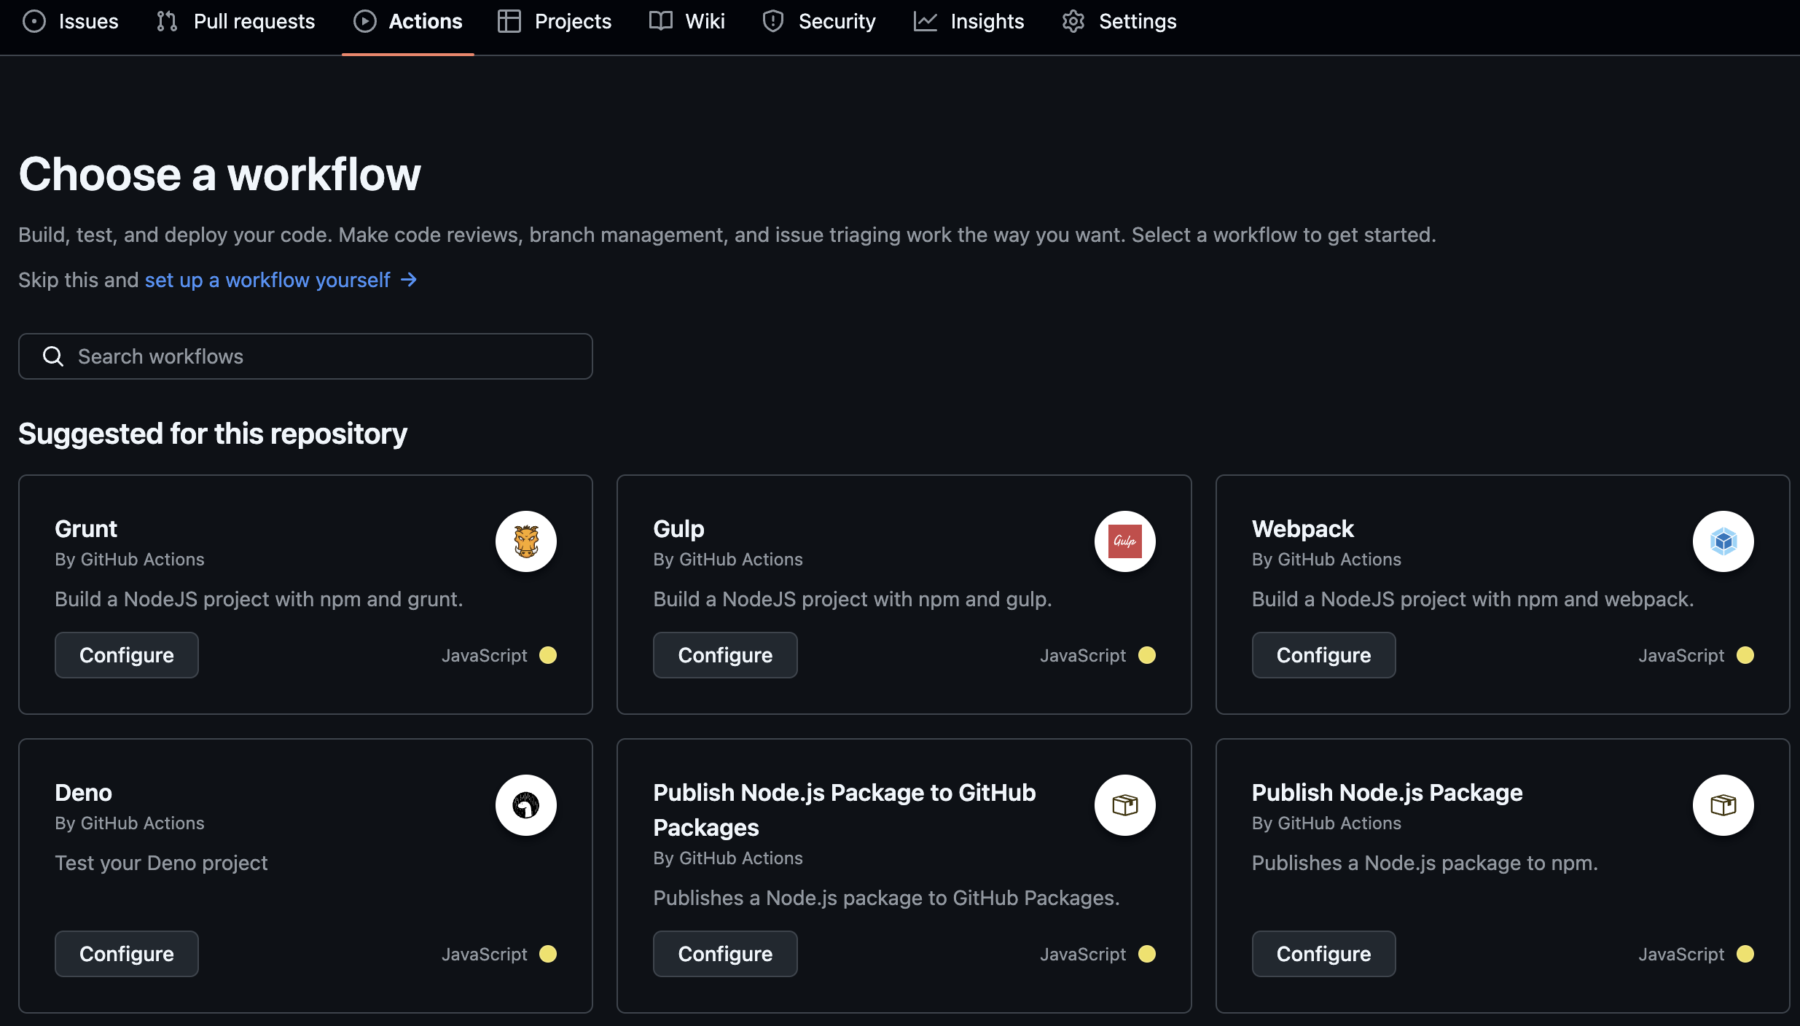Click the Deno dinosaur logo icon

point(526,805)
